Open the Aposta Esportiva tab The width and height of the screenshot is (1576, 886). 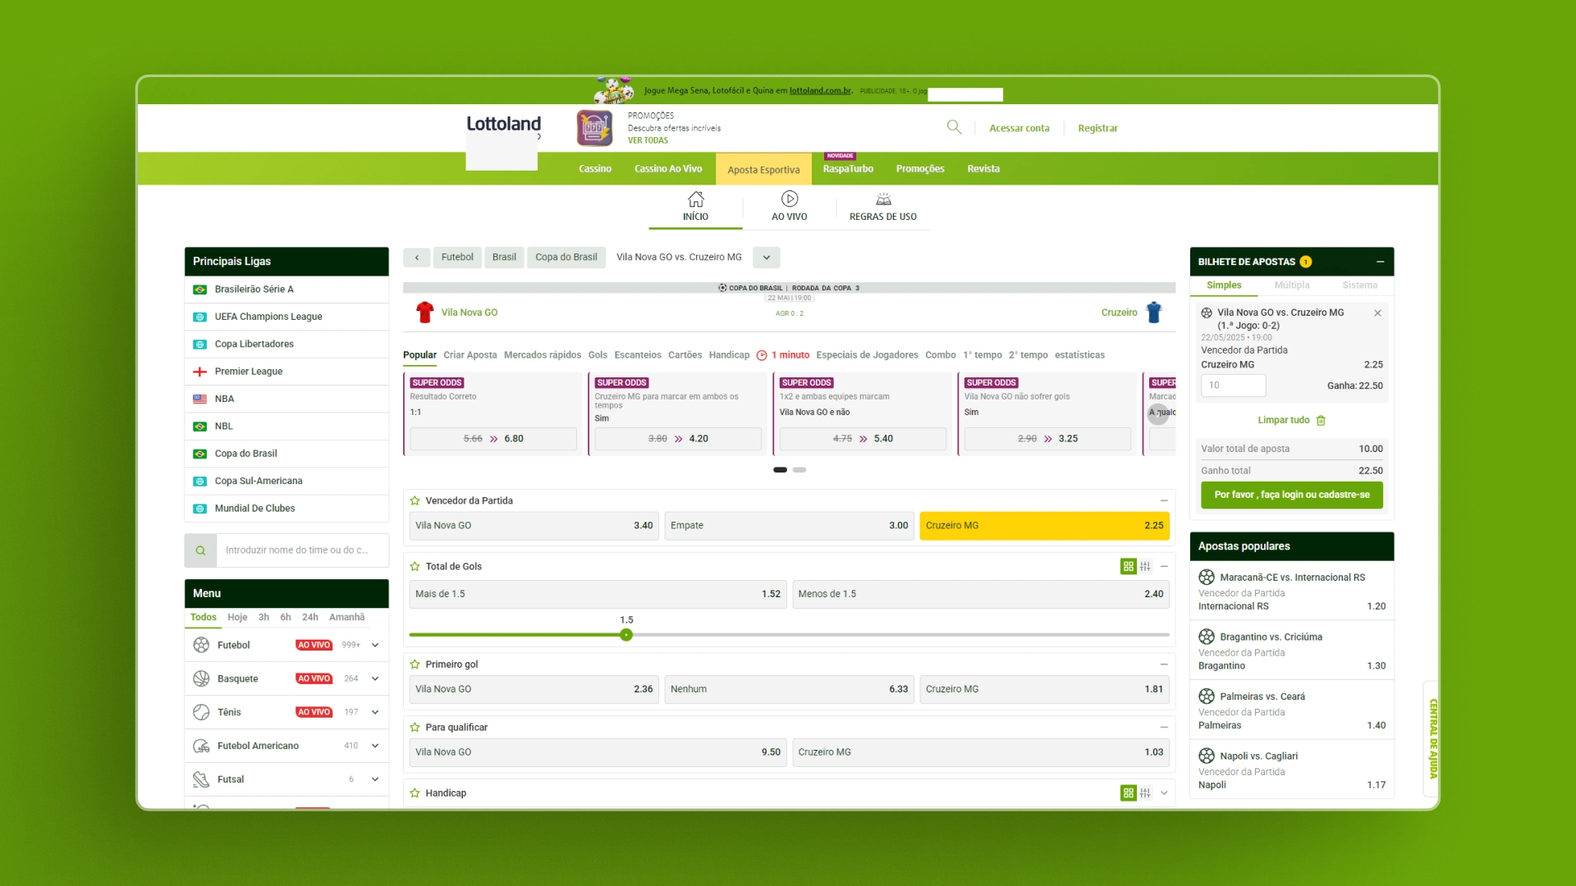coord(763,170)
